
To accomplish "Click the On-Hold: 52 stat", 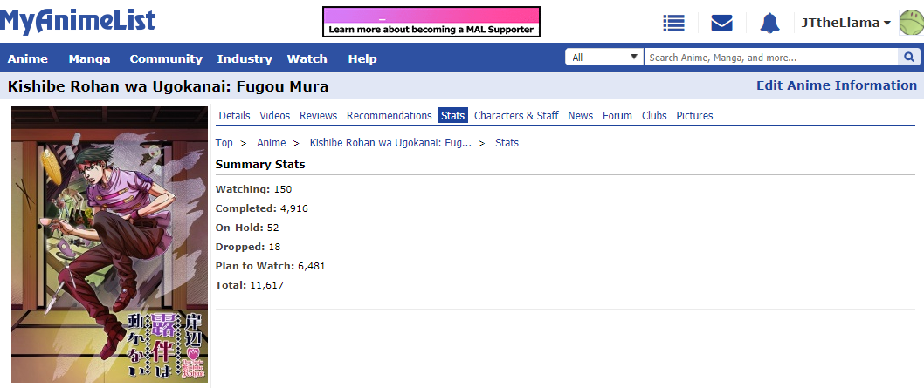I will click(247, 228).
